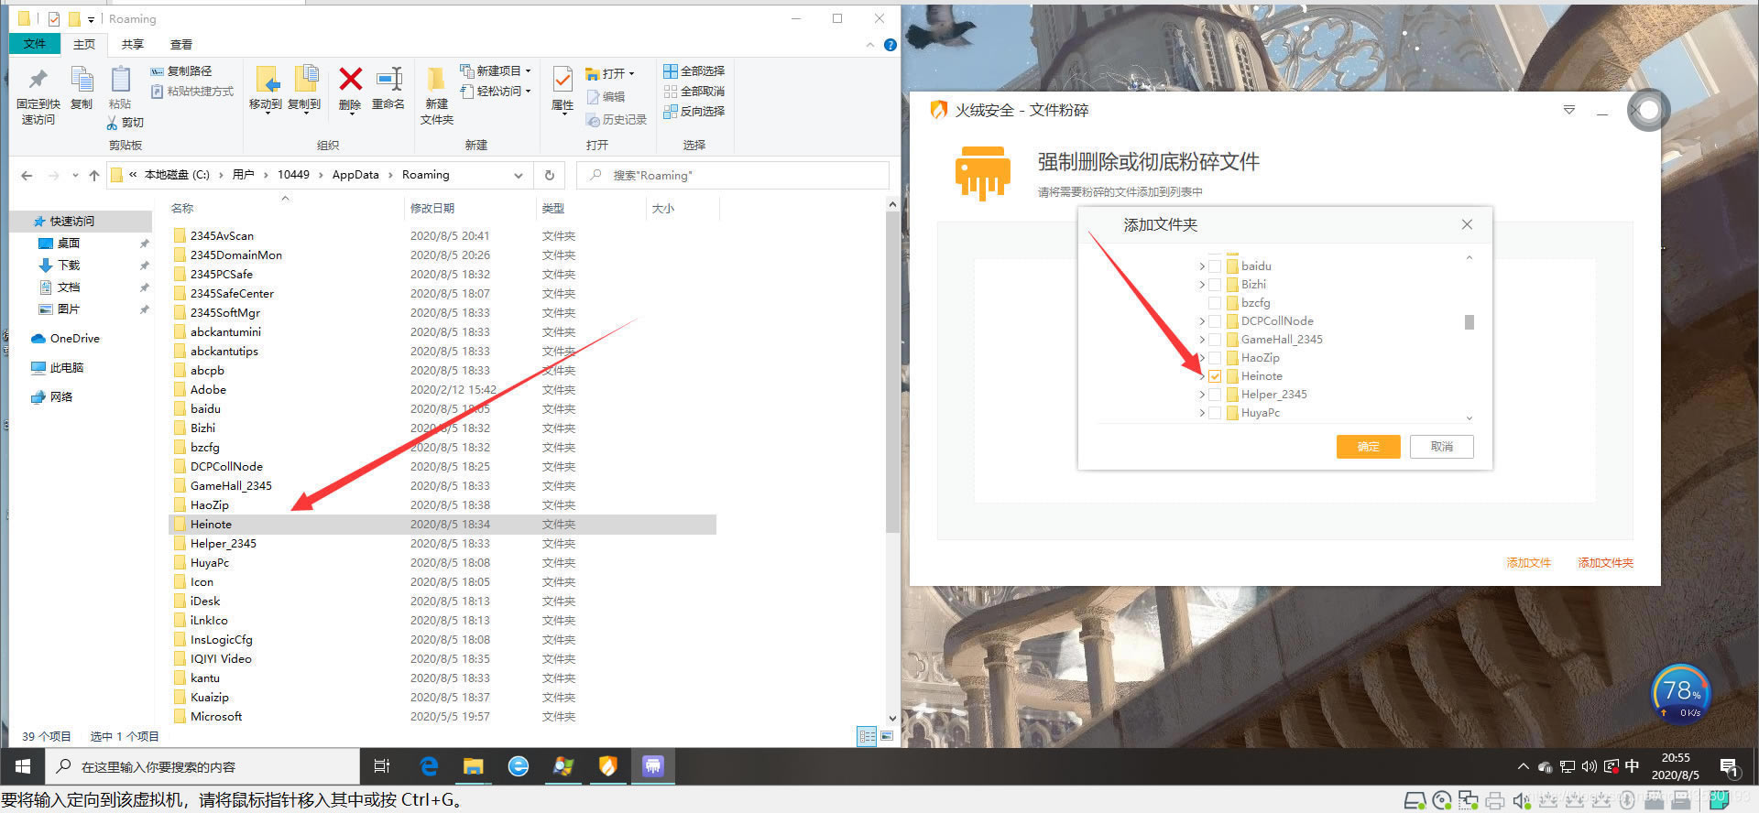Click the Up one level arrow
This screenshot has height=813, width=1759.
(x=93, y=176)
